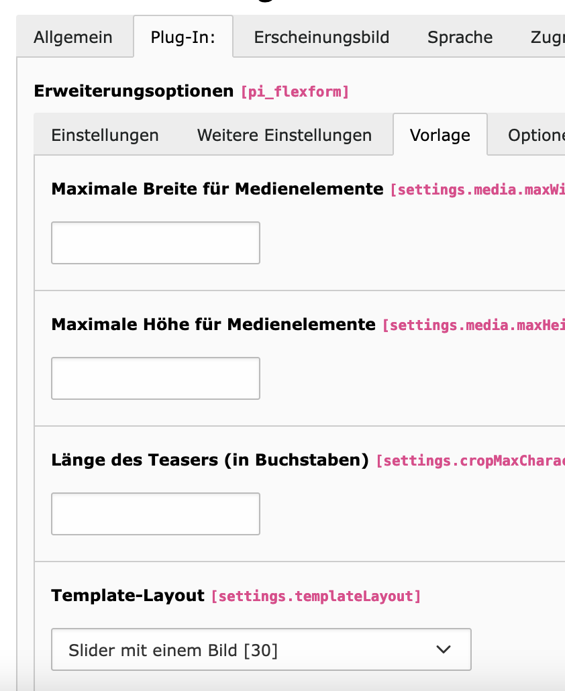The width and height of the screenshot is (565, 691).
Task: Switch to the Allgemein tab
Action: (x=73, y=37)
